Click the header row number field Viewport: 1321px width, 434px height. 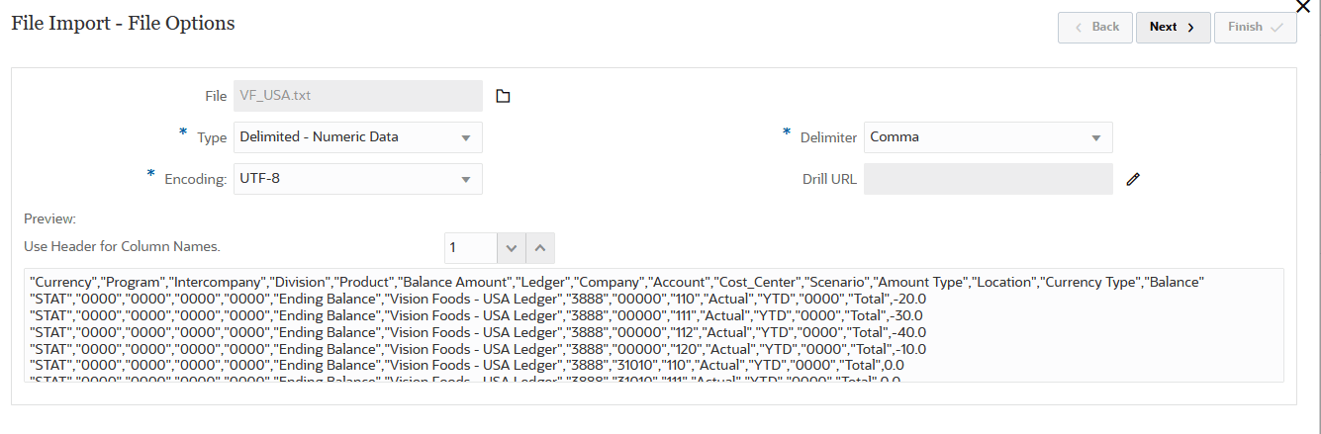[468, 247]
